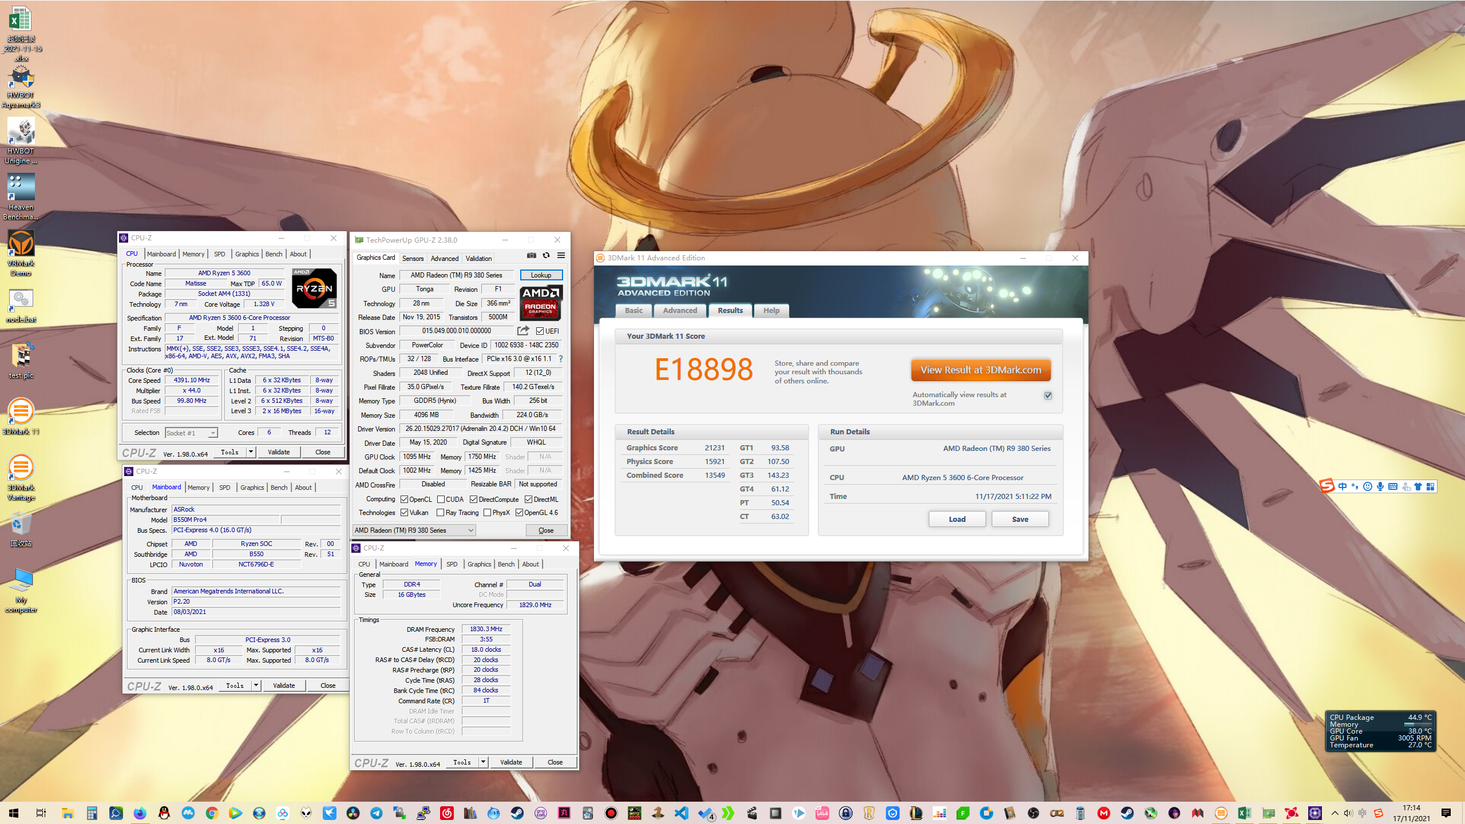Toggle automatically view results at 3DMark.com checkbox
The height and width of the screenshot is (824, 1465).
point(1048,395)
